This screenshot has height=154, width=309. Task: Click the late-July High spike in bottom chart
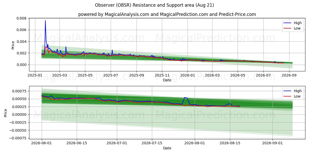tap(185, 98)
